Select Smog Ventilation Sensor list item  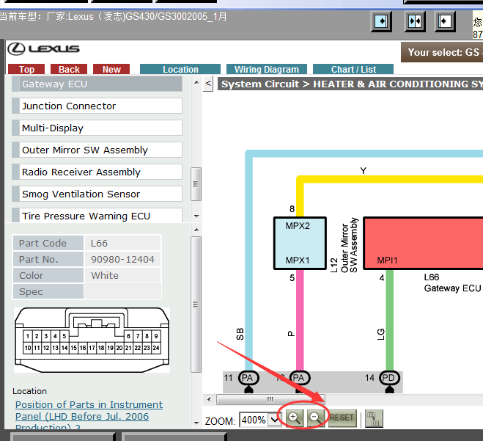coord(97,194)
